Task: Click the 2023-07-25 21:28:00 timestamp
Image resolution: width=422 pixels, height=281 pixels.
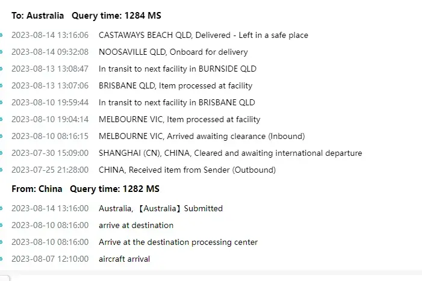Action: [50, 170]
